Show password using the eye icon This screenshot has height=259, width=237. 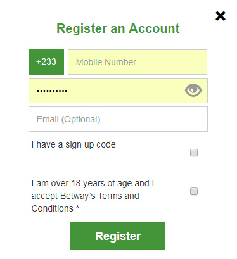pos(193,90)
